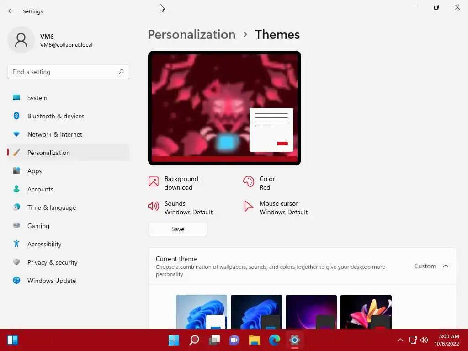Go back with the Settings back arrow
Screen dimensions: 468x351
(x=11, y=11)
